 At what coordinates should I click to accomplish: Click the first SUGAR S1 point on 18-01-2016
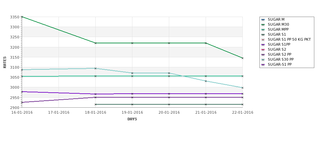coord(95,104)
